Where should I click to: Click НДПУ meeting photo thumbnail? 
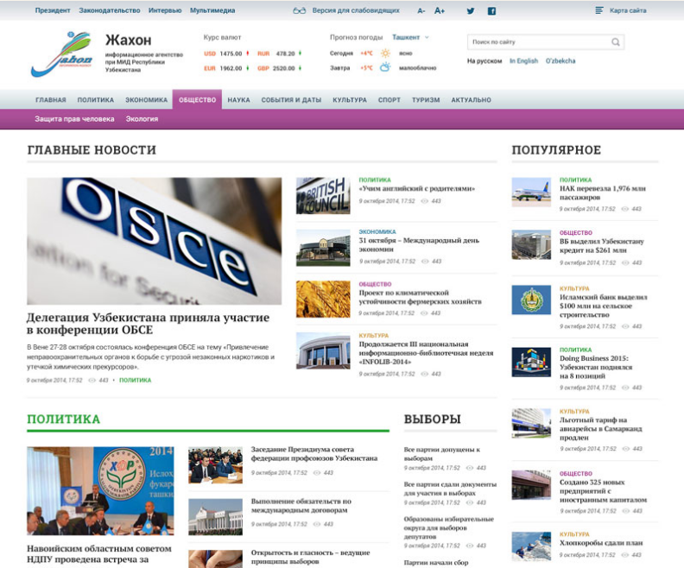pos(100,490)
